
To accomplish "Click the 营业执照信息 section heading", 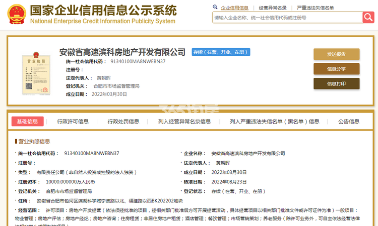I will tap(34, 142).
